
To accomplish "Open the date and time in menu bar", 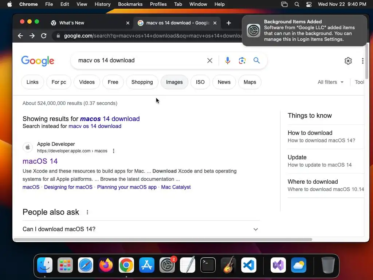I will click(x=342, y=4).
